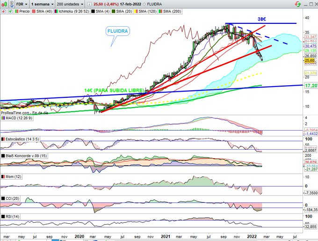Click the Precio color swatch icon
This screenshot has height=241, width=318.
pyautogui.click(x=17, y=11)
